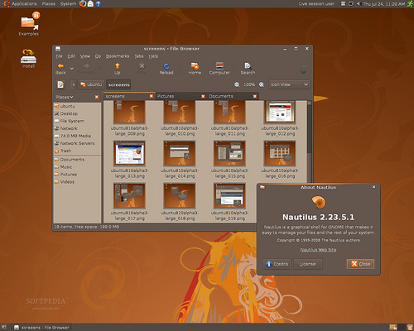This screenshot has width=414, height=331.
Task: Open Music bookmark in sidebar
Action: 77,167
